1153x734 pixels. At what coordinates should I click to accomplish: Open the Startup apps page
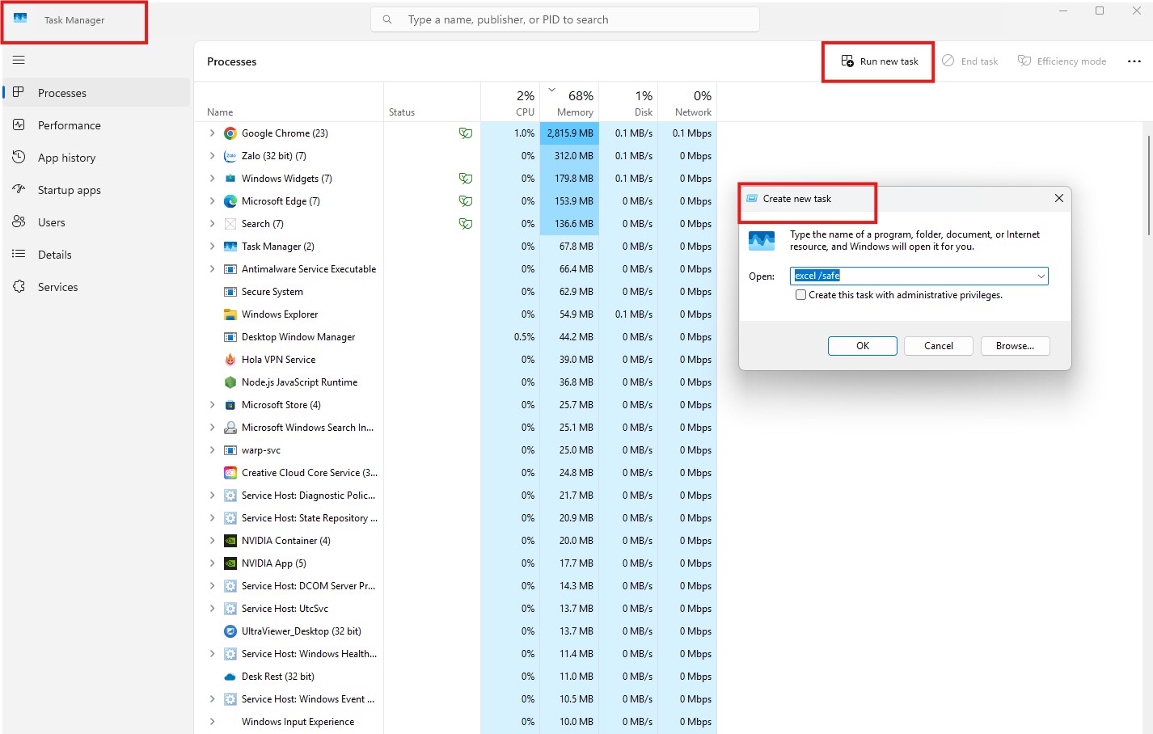[69, 190]
